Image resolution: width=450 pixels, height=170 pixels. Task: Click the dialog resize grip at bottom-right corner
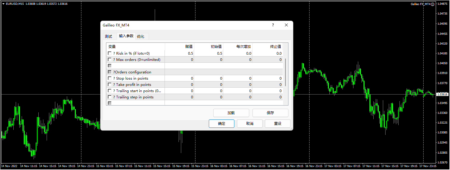[291, 128]
